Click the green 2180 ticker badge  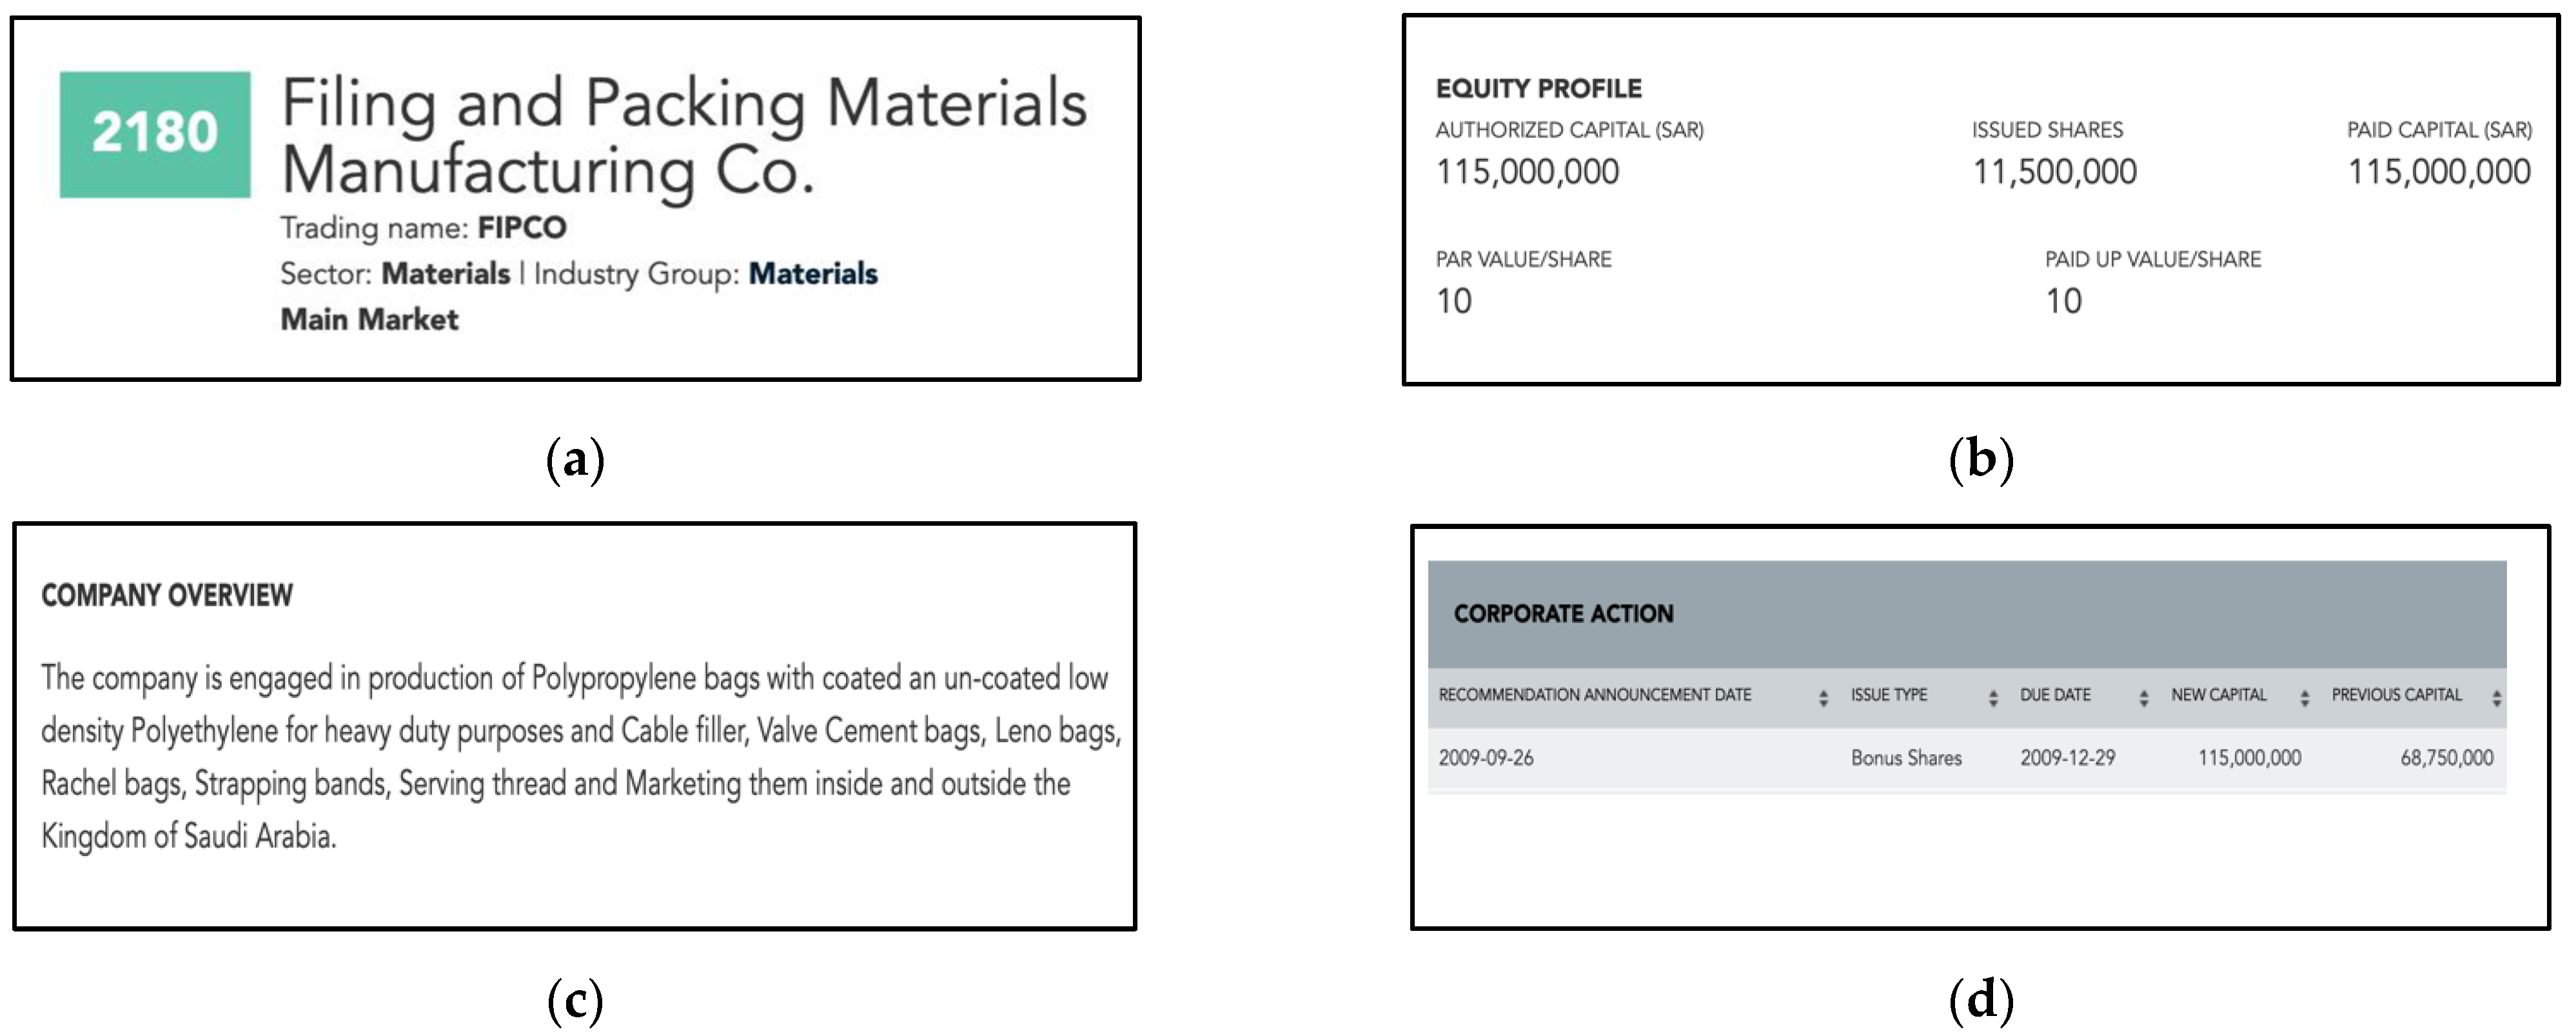[x=155, y=134]
